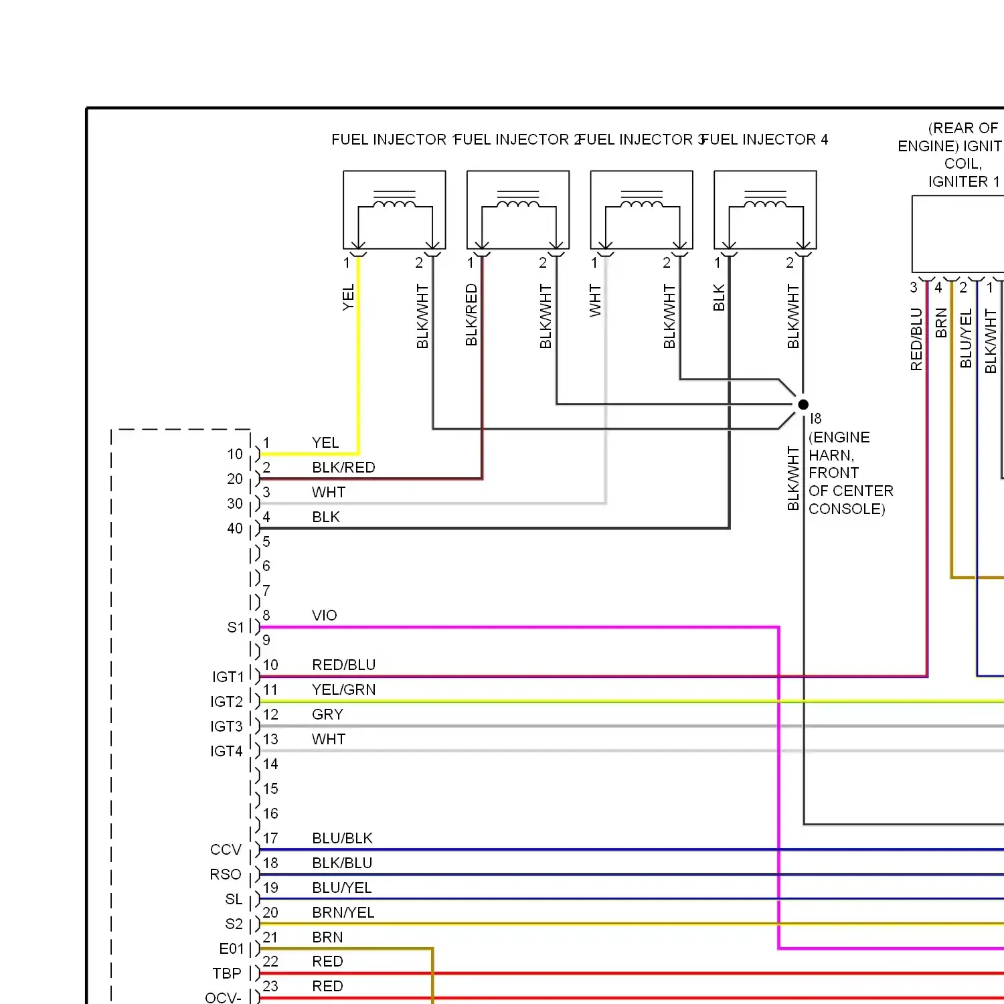Click the BLK/RED label on connector pin 2
The width and height of the screenshot is (1004, 1004).
pyautogui.click(x=343, y=468)
